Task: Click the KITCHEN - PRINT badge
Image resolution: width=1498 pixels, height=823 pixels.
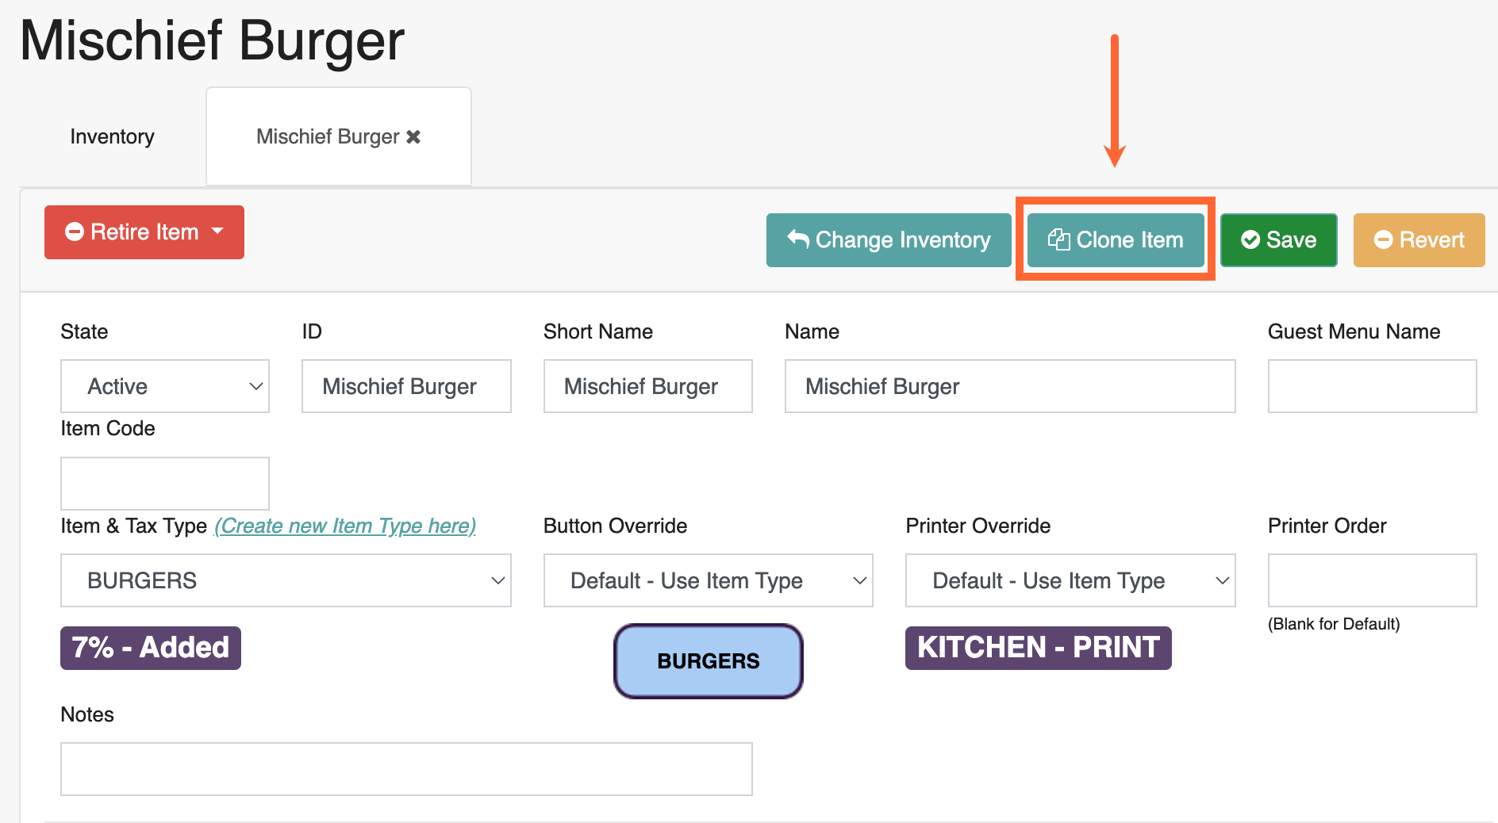Action: pyautogui.click(x=1038, y=648)
